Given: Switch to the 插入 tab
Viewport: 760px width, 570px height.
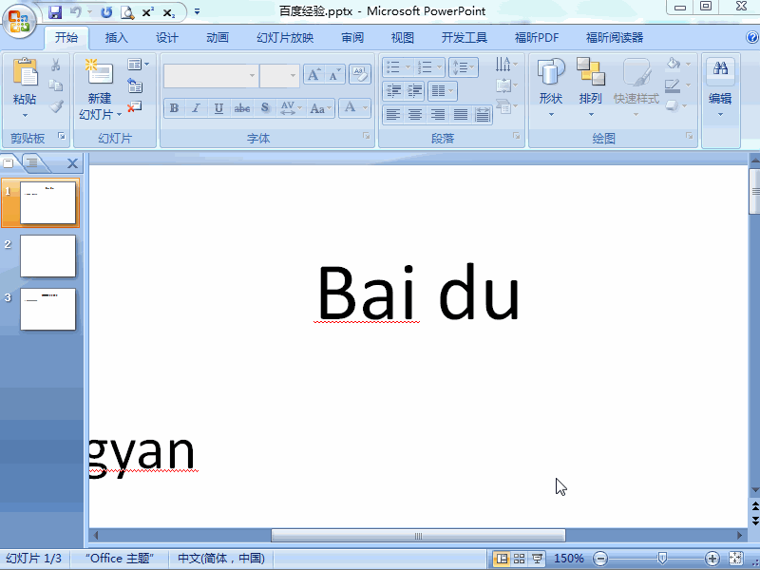Looking at the screenshot, I should click(116, 38).
